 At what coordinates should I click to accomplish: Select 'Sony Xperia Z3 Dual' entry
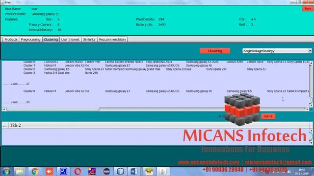179,69
